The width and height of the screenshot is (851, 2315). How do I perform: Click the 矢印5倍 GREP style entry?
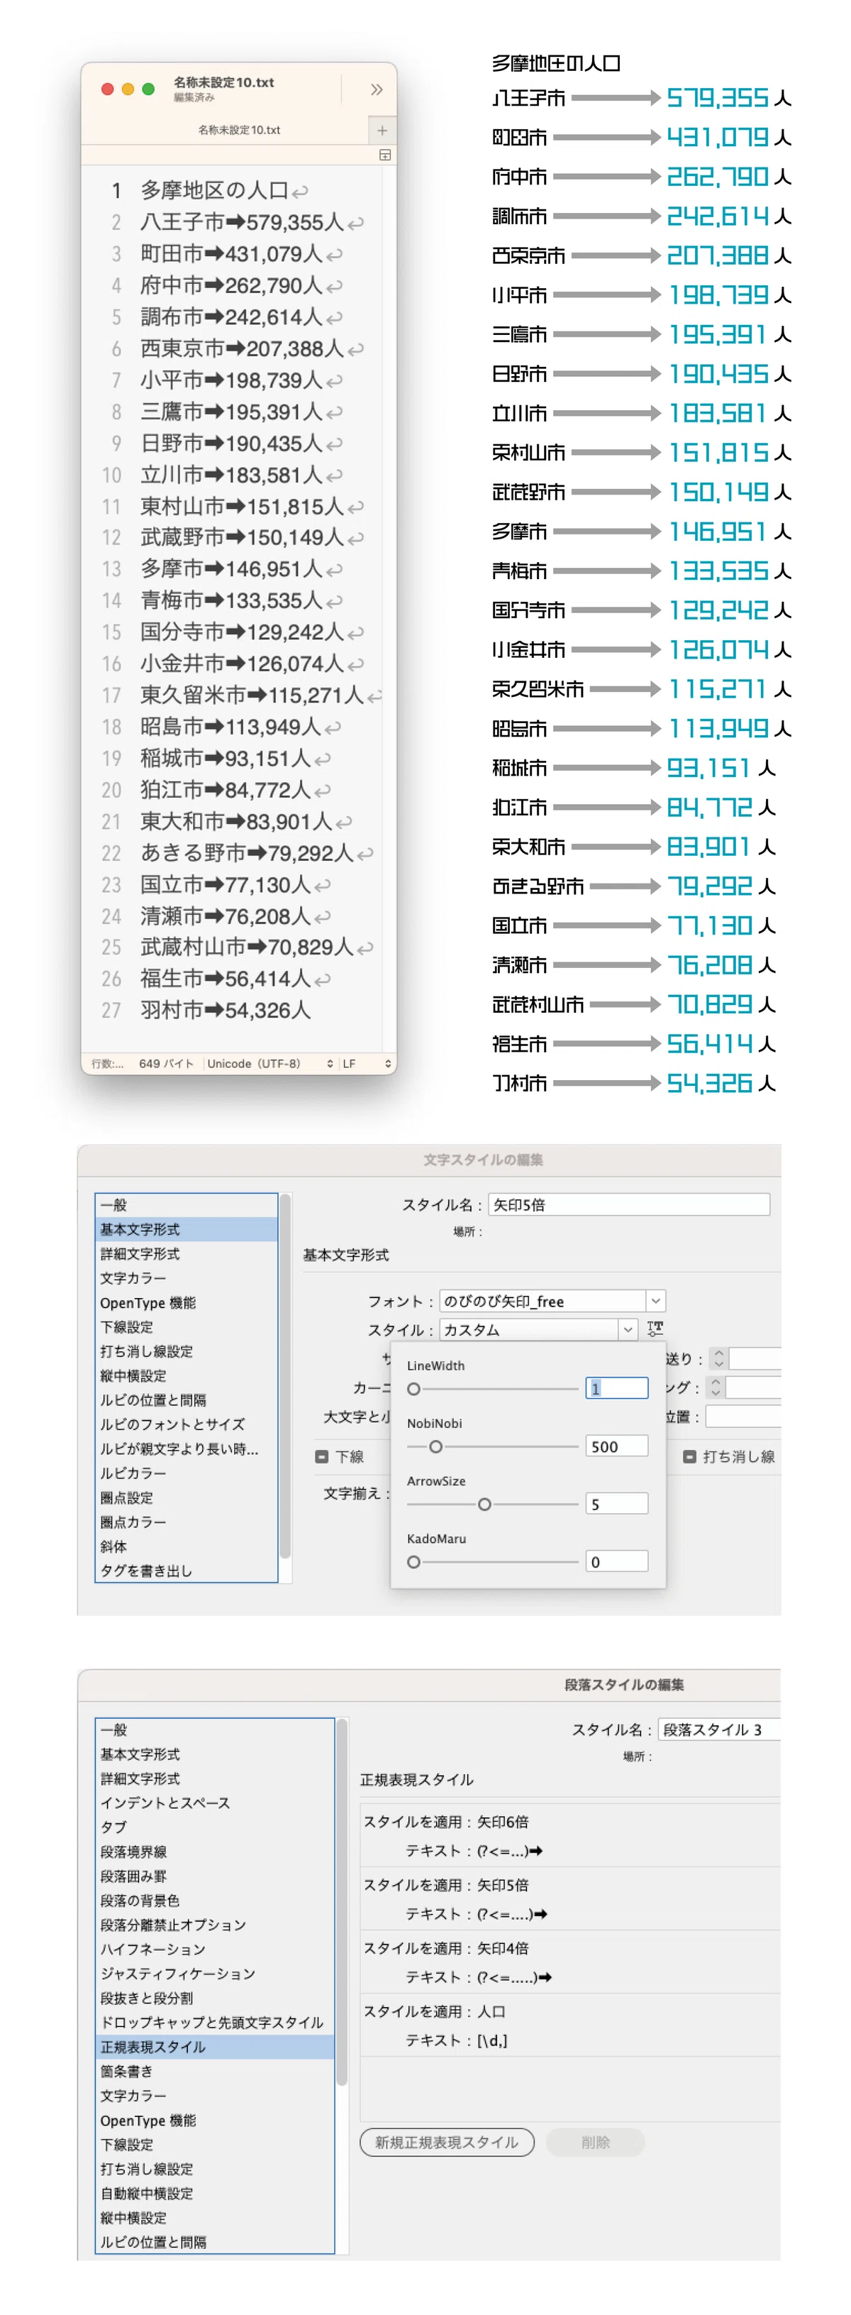(x=569, y=1899)
